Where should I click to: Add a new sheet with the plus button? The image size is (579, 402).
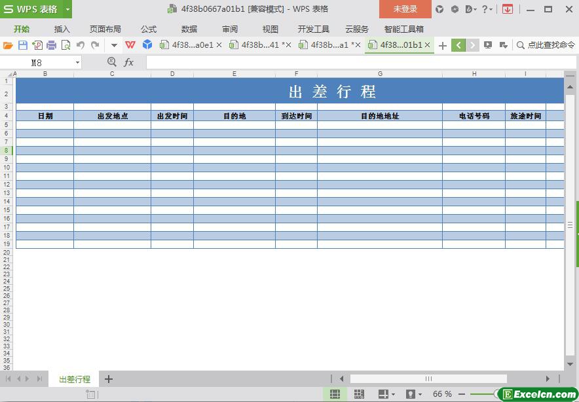pyautogui.click(x=109, y=378)
